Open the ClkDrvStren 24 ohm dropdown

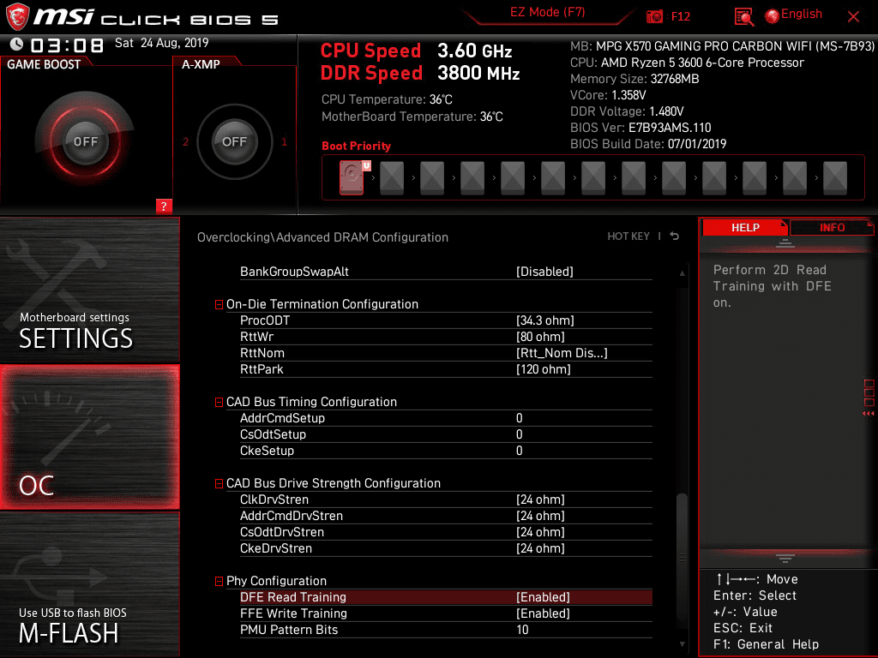(x=540, y=499)
